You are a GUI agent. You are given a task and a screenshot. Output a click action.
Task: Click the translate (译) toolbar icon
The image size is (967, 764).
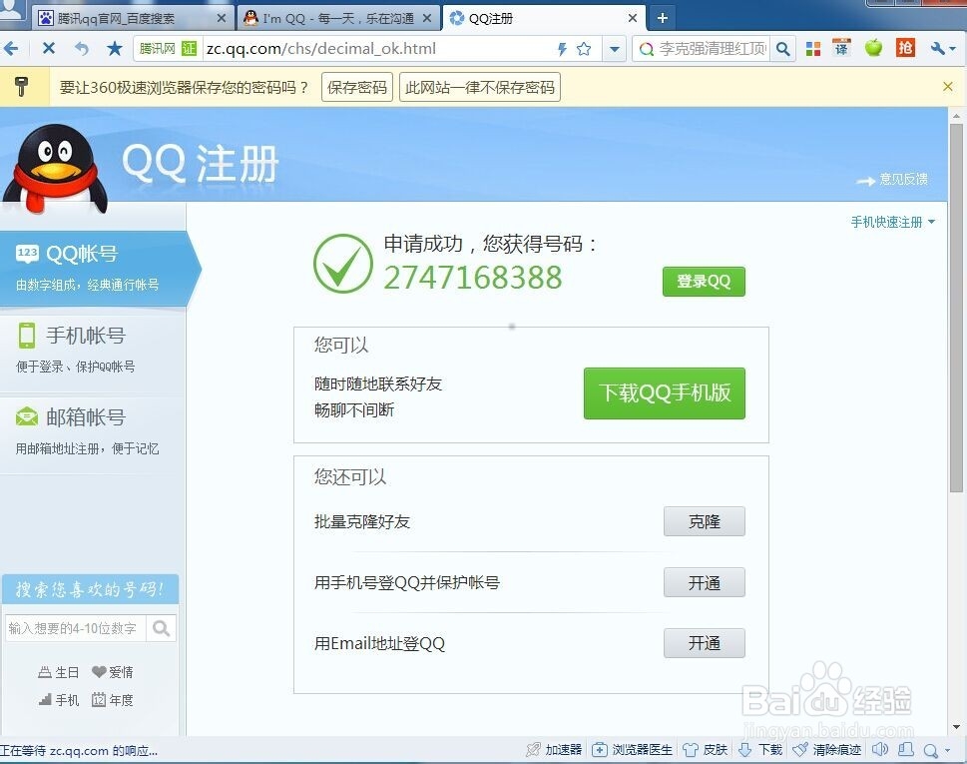point(842,48)
